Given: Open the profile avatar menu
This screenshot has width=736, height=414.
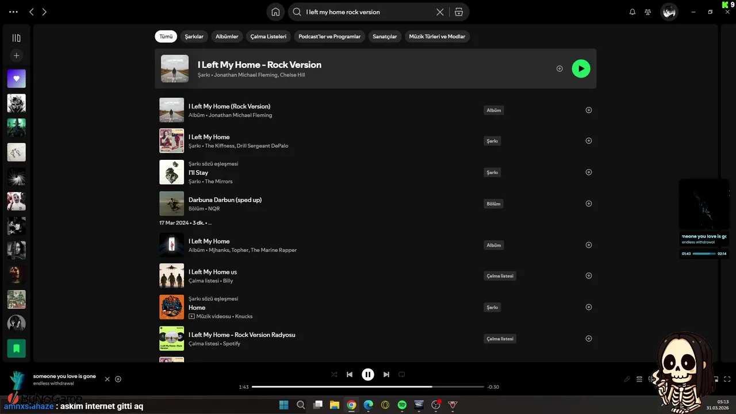Looking at the screenshot, I should click(669, 12).
